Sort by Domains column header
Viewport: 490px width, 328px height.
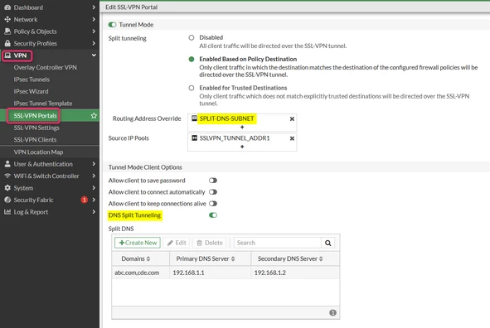(x=136, y=258)
